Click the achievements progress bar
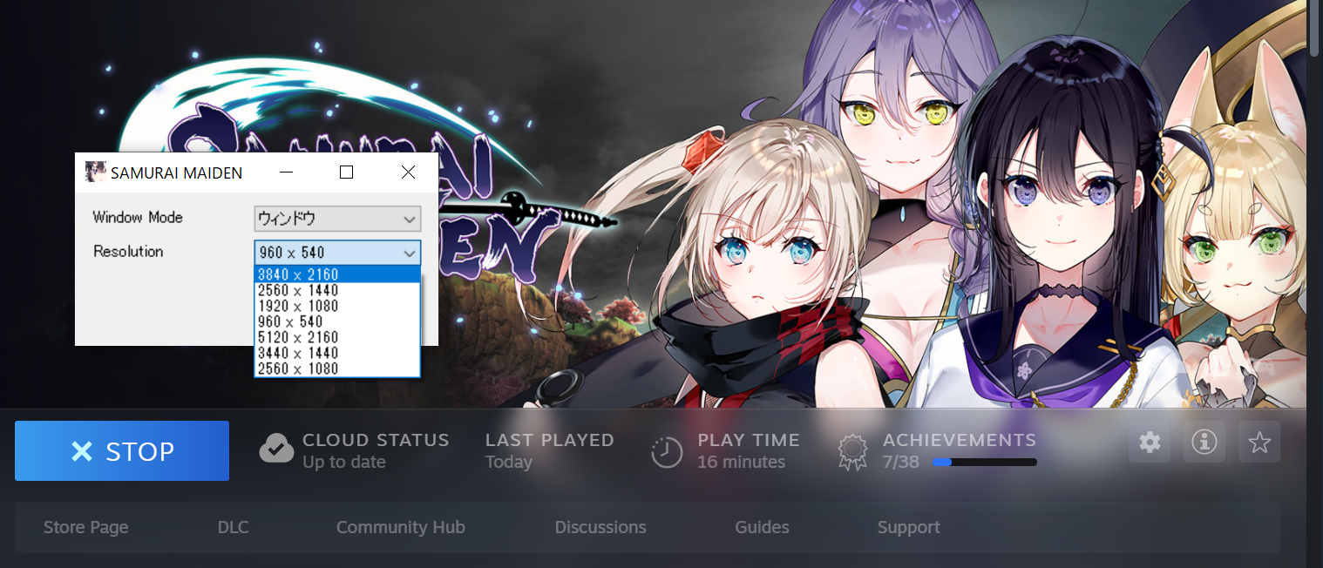 point(985,462)
